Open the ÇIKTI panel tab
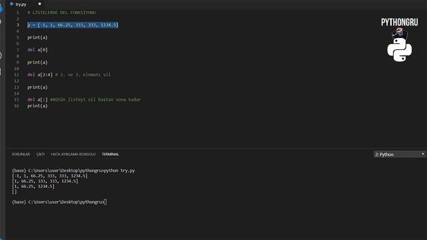Screen dimensions: 427x240 (x=41, y=154)
